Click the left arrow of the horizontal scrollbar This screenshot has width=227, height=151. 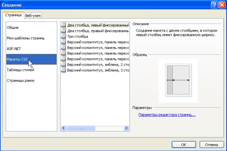click(x=63, y=128)
